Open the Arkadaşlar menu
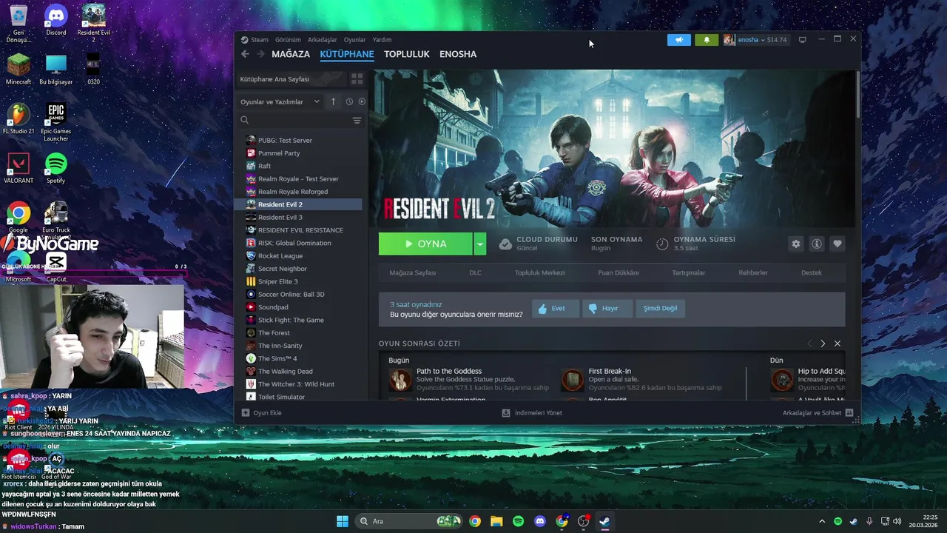Image resolution: width=947 pixels, height=533 pixels. [323, 40]
